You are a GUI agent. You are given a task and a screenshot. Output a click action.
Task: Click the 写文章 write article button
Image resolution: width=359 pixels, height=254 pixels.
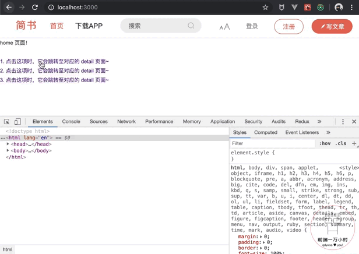[332, 27]
